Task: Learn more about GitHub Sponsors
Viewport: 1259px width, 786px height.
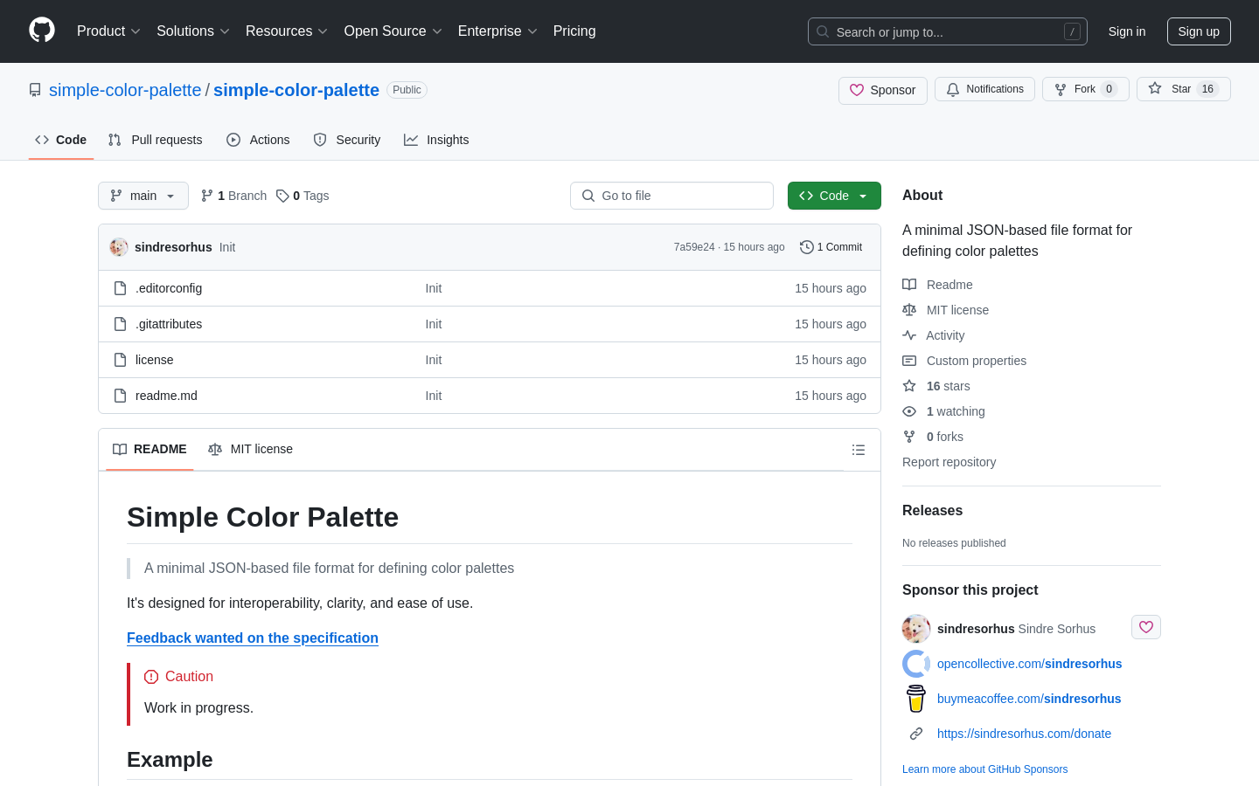Action: tap(984, 769)
